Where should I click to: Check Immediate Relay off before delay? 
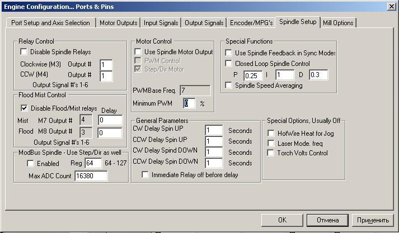(x=145, y=175)
